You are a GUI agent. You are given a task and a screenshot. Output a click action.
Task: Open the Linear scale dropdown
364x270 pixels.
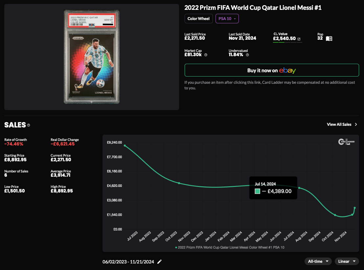tap(347, 261)
